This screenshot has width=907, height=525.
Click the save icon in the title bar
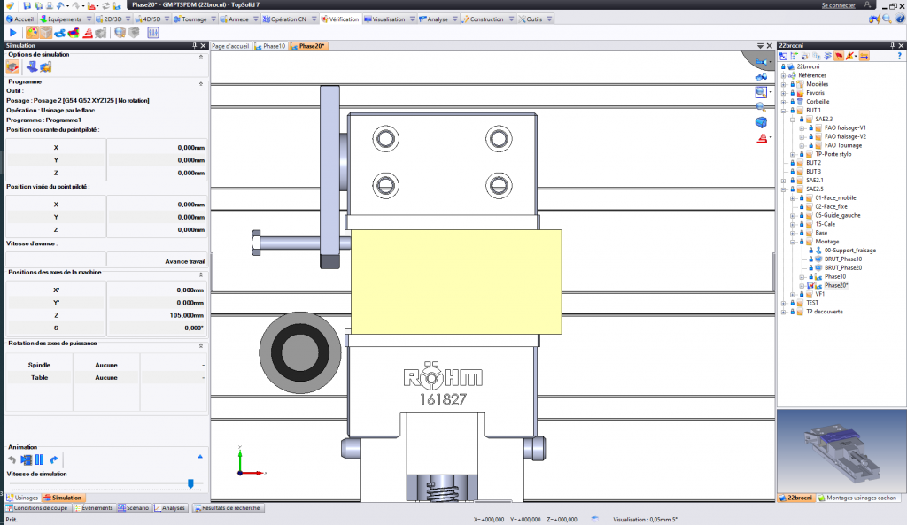(27, 5)
